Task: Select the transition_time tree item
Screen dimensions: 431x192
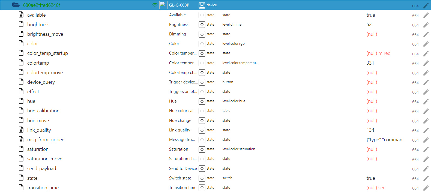Action: click(x=43, y=188)
